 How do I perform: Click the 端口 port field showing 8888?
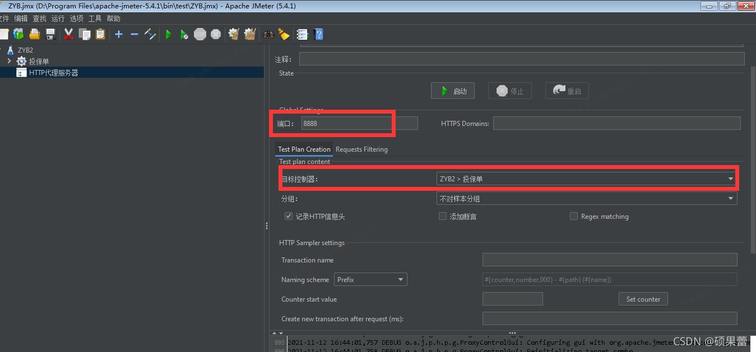[360, 123]
